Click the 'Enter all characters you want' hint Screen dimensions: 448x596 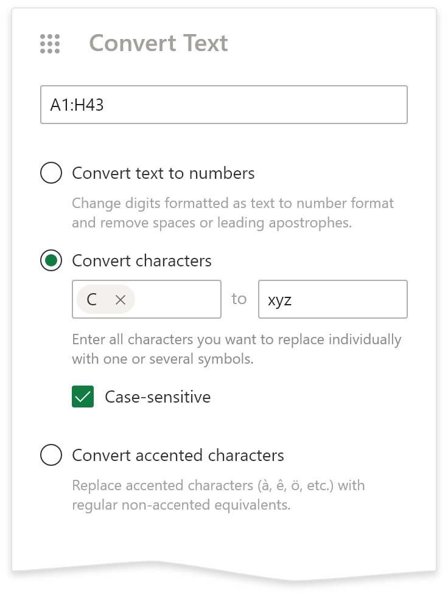[x=237, y=349]
